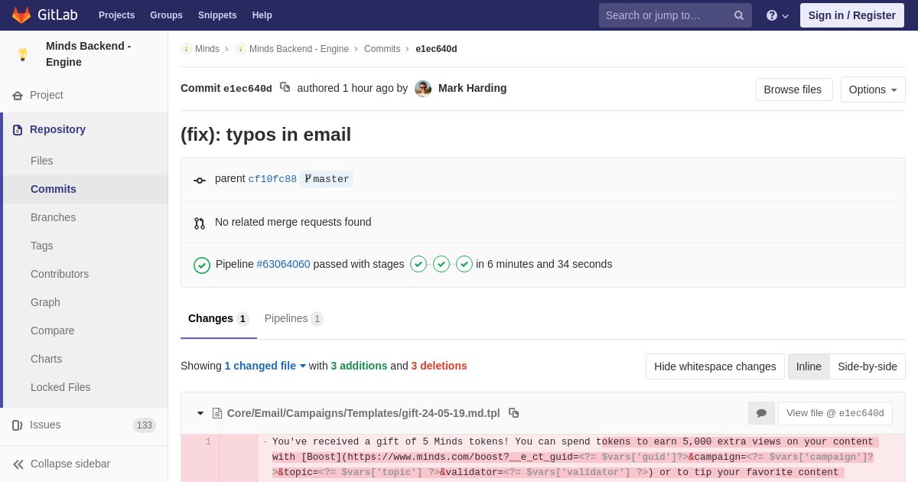Open Contributors in the sidebar
The width and height of the screenshot is (918, 482).
point(84,274)
